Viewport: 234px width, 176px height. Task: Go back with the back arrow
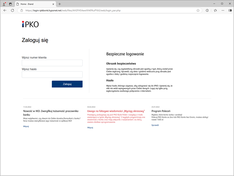click(5, 10)
